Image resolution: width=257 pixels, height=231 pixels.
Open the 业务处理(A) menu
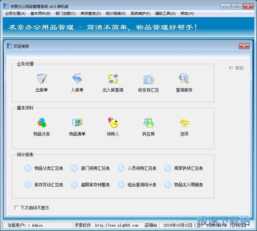coord(15,13)
